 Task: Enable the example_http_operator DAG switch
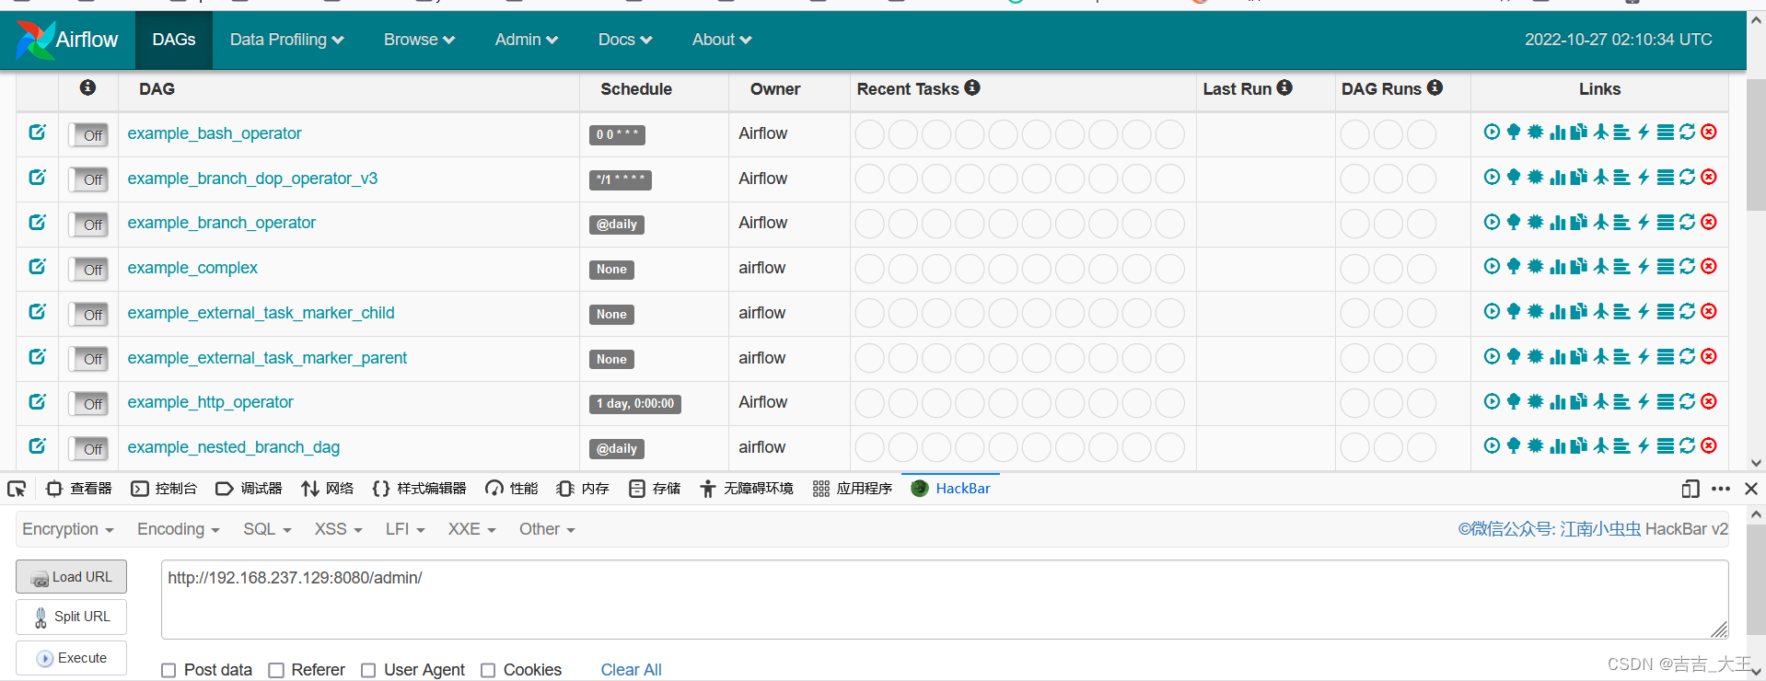coord(89,403)
